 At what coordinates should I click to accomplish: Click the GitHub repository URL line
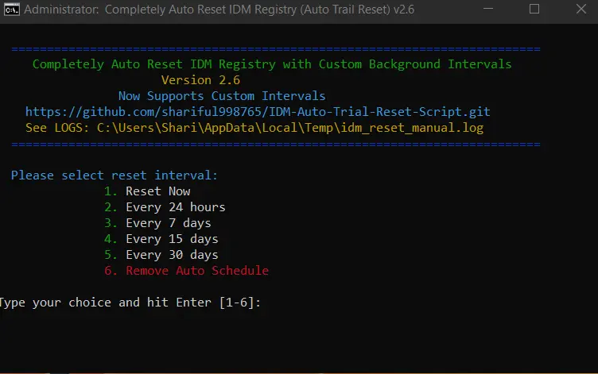(x=258, y=112)
